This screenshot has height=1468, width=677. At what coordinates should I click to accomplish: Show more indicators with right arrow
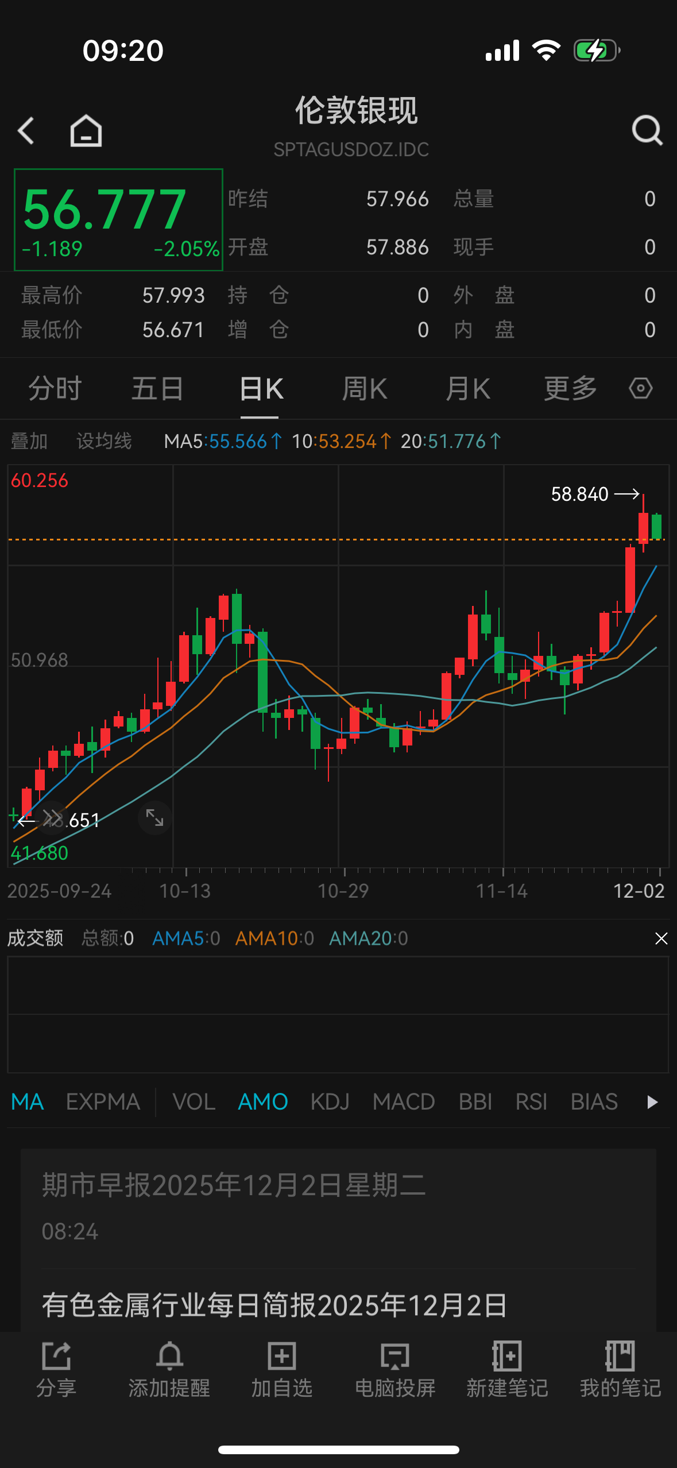(x=652, y=1102)
